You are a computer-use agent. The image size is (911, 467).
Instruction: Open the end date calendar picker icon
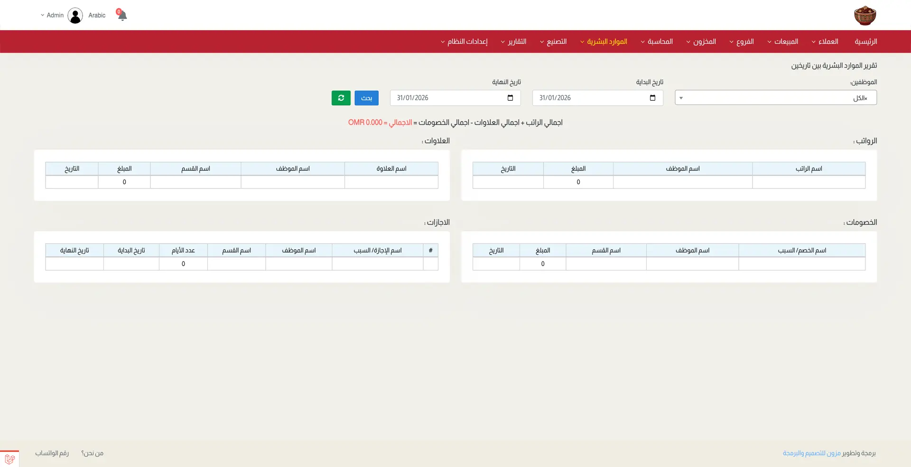(x=510, y=98)
